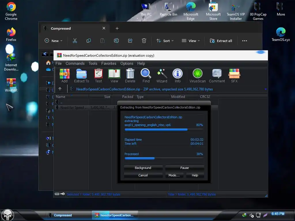Screen dimensions: 295x221
Task: Open the Help menu in WinRAR
Action: pyautogui.click(x=141, y=63)
